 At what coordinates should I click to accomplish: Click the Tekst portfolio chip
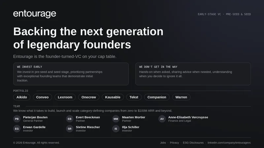(134, 97)
